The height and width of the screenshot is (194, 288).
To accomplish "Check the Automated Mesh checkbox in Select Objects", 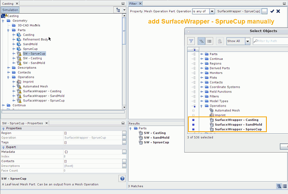I will [x=194, y=110].
